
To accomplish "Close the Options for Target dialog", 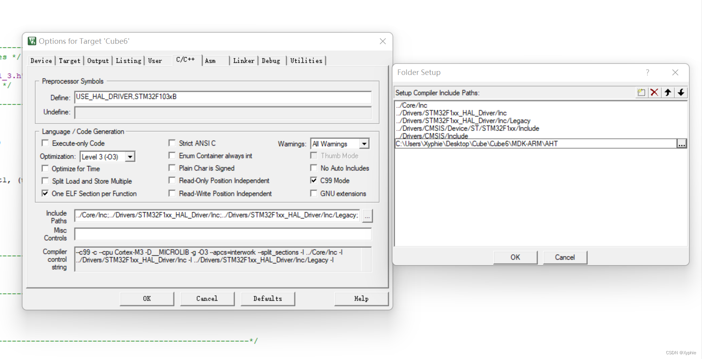I will [383, 41].
